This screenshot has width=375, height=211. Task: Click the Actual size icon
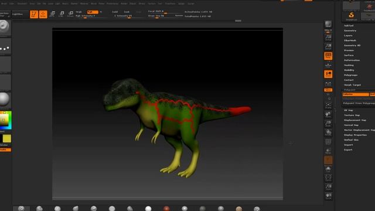(x=328, y=37)
